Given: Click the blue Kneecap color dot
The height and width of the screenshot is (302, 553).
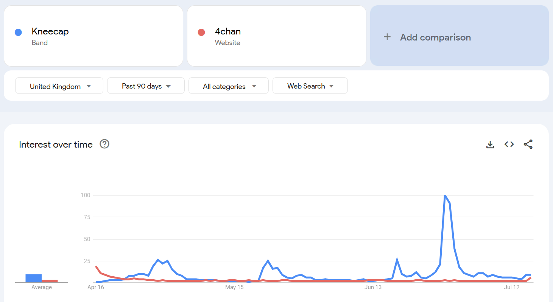Looking at the screenshot, I should (18, 32).
